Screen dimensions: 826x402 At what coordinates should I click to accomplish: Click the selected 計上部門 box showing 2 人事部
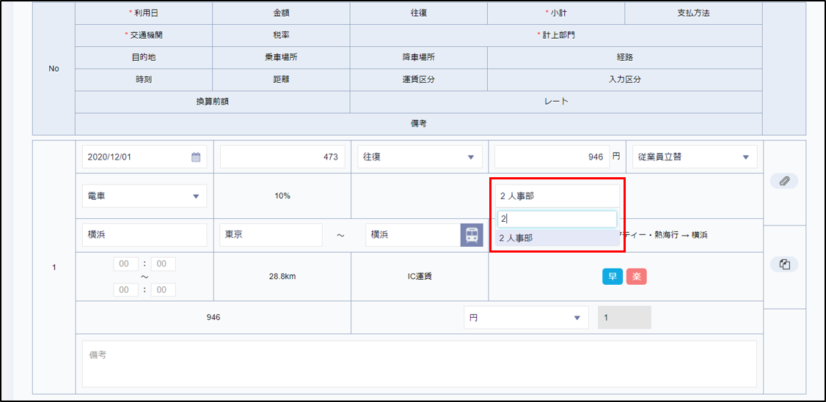(x=557, y=196)
